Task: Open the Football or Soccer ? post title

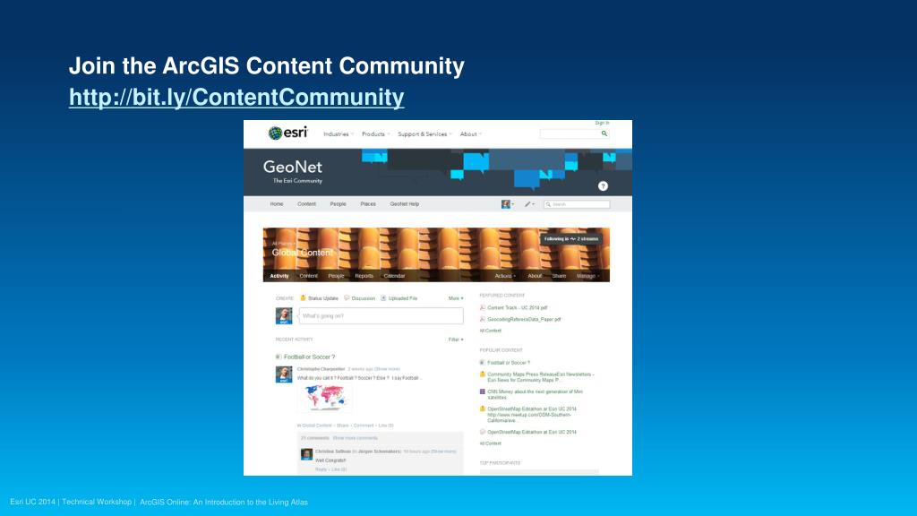Action: [x=309, y=357]
